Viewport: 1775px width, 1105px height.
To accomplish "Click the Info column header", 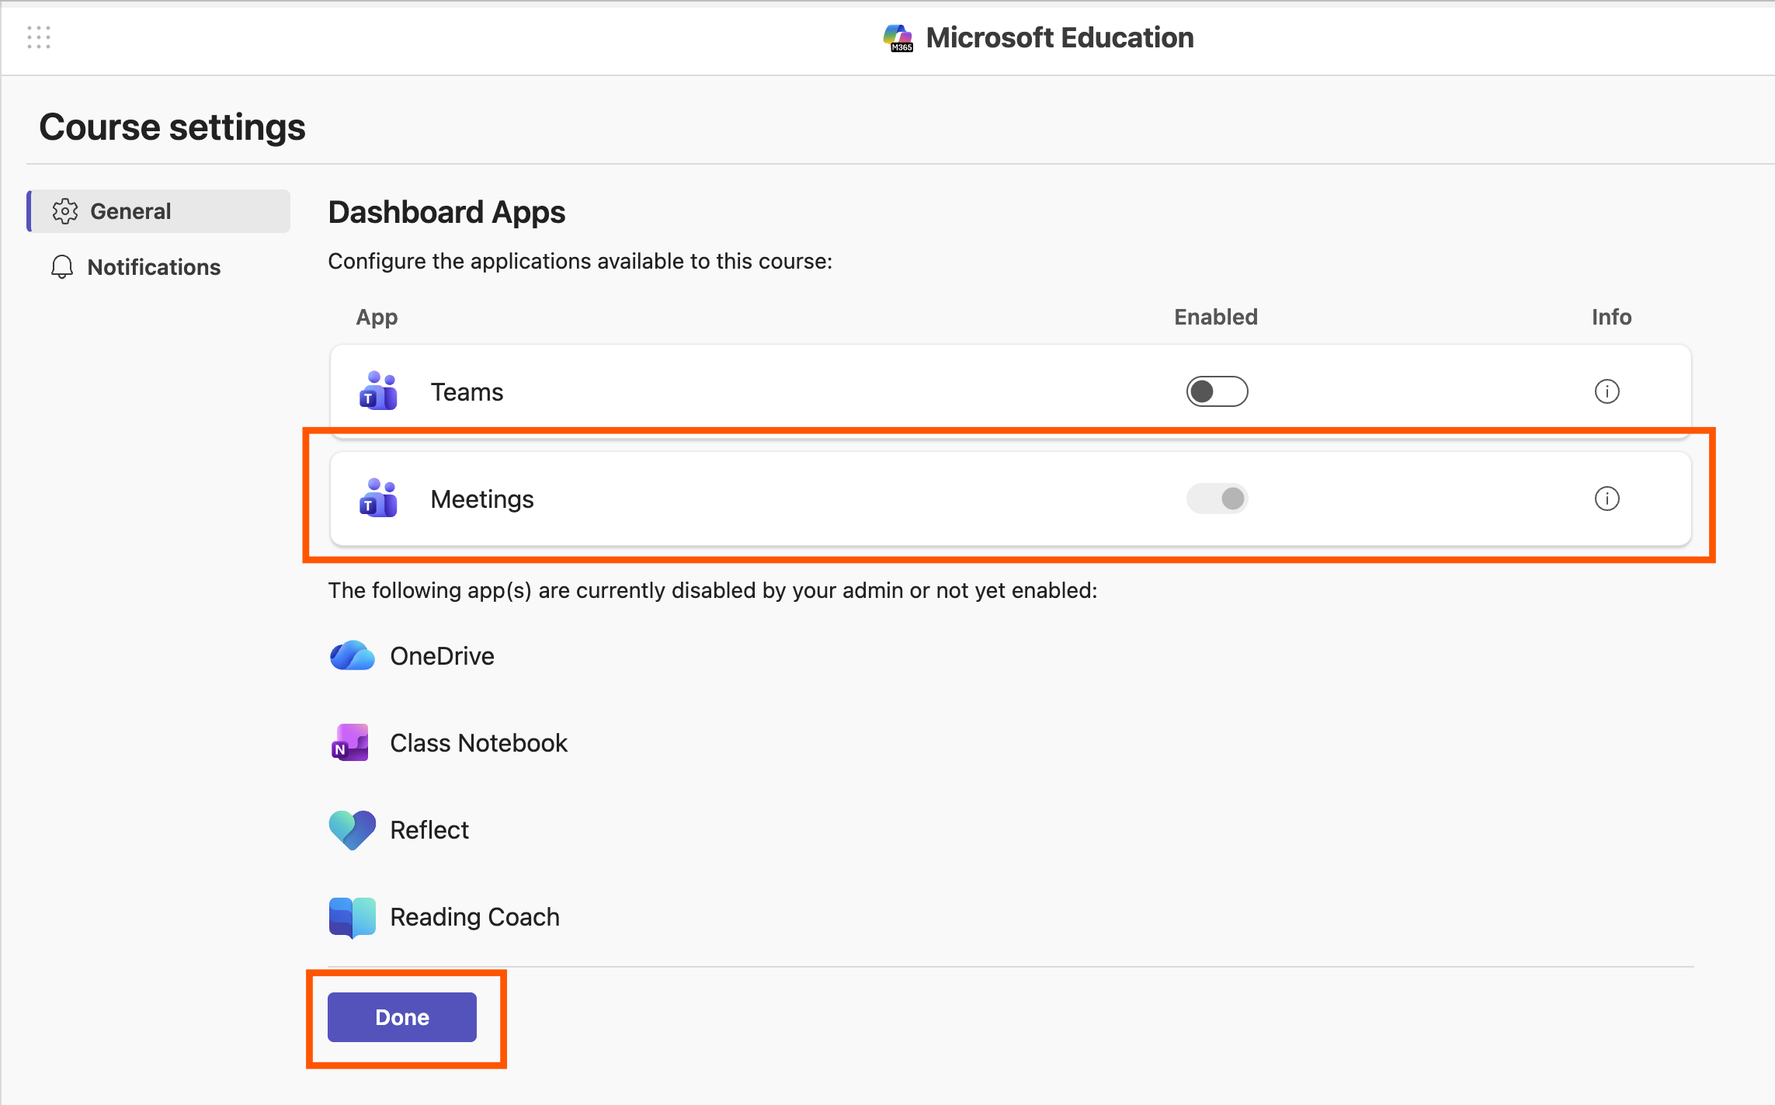I will pyautogui.click(x=1611, y=317).
